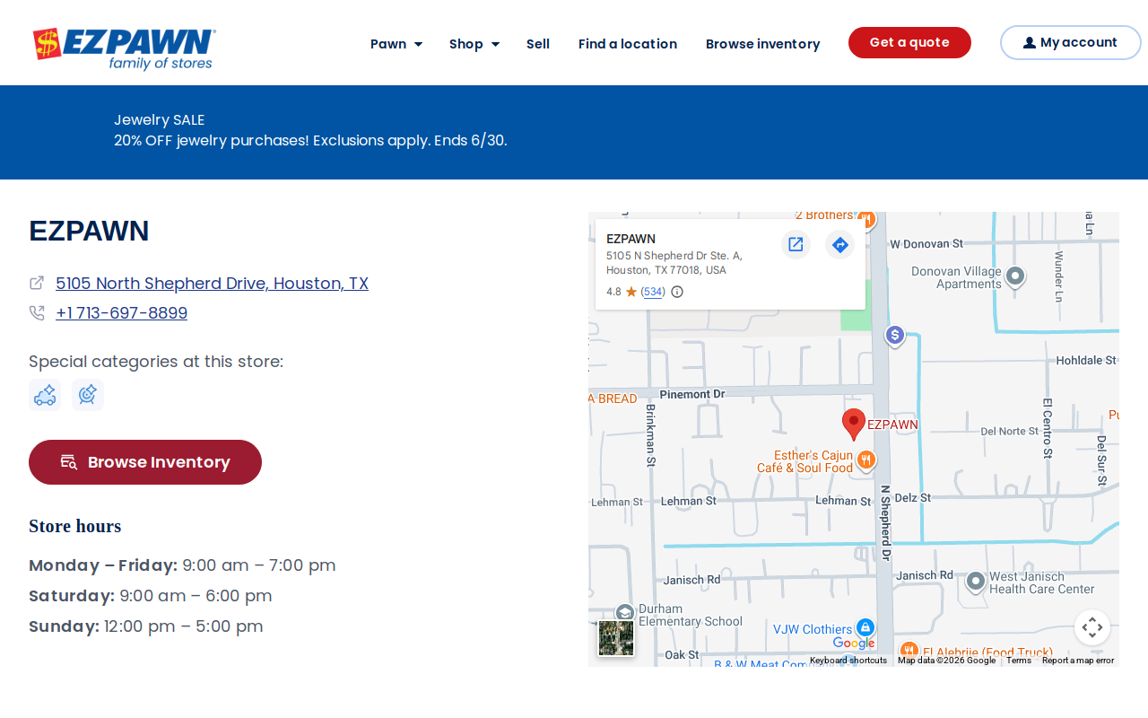Viewport: 1148px width, 718px height.
Task: Open the Sell menu item
Action: pos(538,44)
